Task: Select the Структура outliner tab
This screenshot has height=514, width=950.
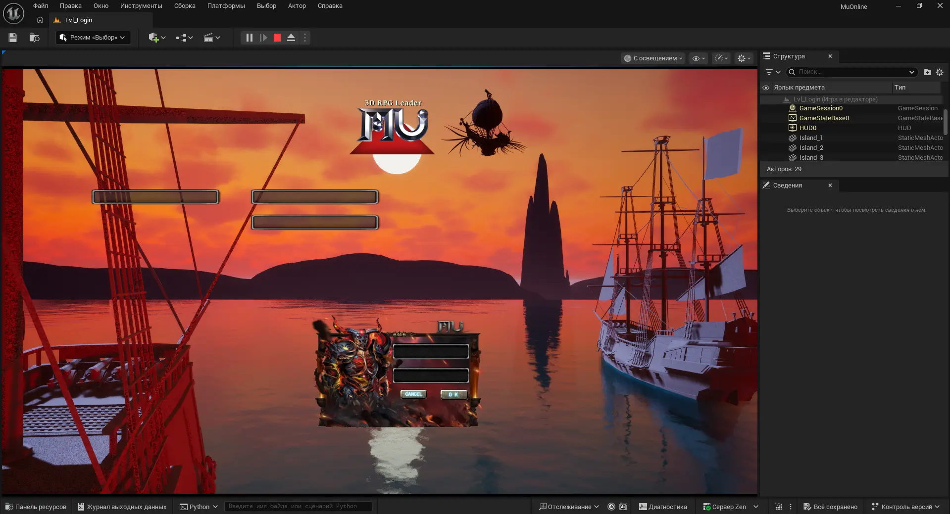Action: point(789,56)
